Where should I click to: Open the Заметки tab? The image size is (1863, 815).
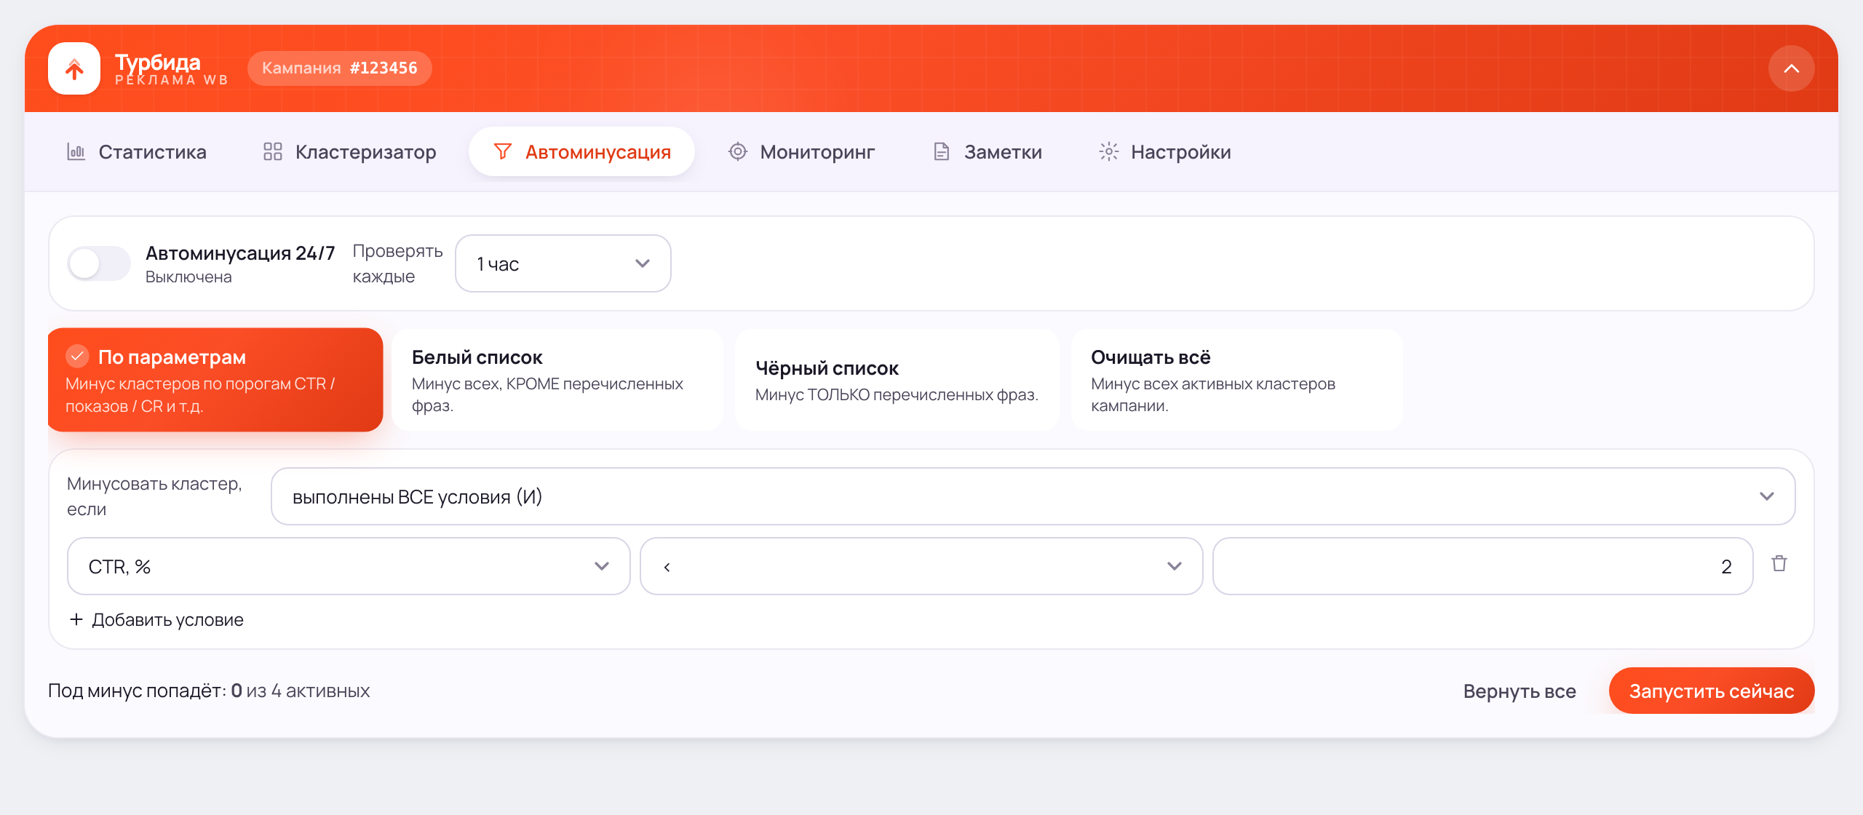click(988, 151)
